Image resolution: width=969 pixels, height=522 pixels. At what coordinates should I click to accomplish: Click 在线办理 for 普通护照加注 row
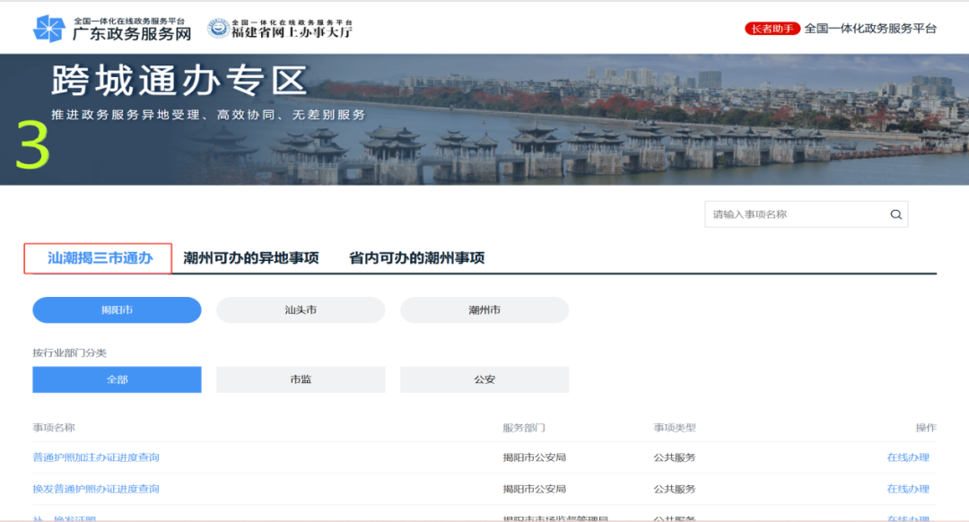[908, 457]
